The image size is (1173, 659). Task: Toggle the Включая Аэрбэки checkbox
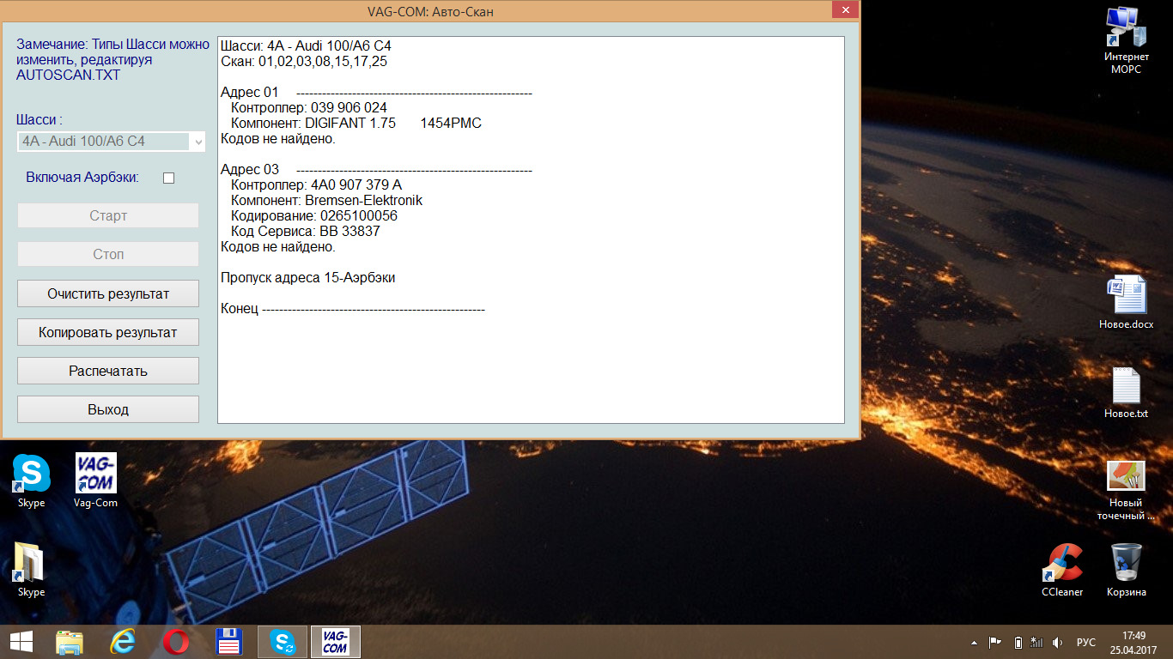coord(168,178)
